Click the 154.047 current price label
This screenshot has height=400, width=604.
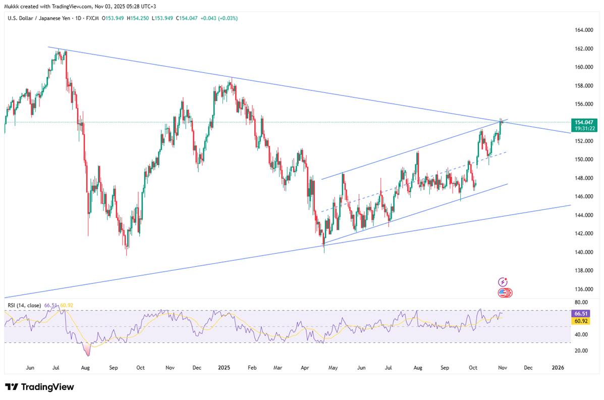pos(584,122)
